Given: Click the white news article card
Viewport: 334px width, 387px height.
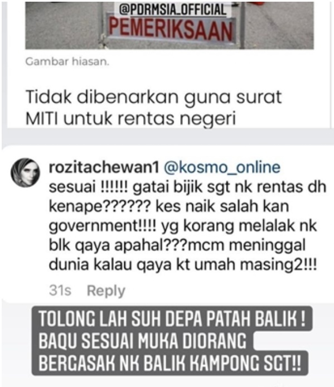Looking at the screenshot, I should [x=169, y=65].
